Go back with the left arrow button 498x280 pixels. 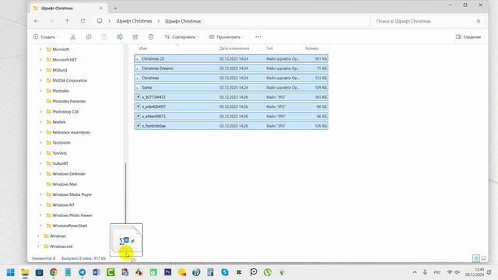[x=37, y=21]
